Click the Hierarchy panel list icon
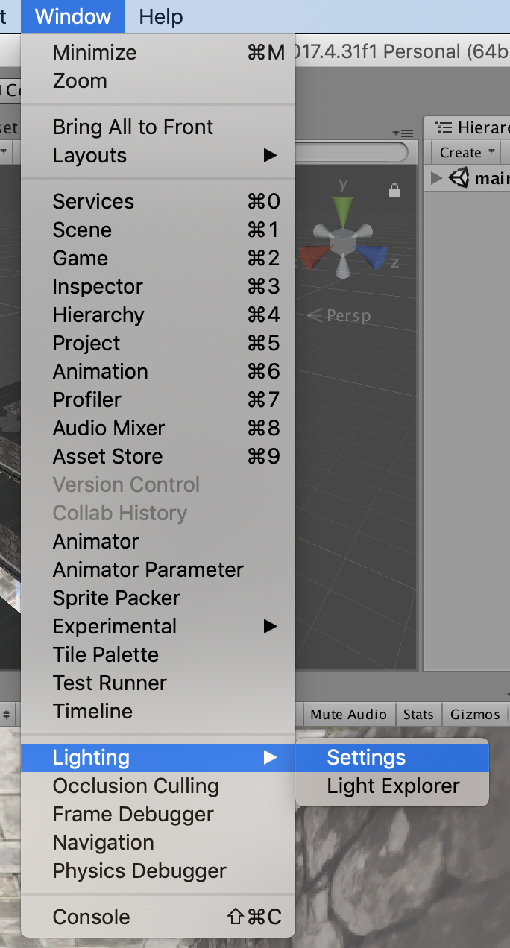The height and width of the screenshot is (948, 510). [x=444, y=127]
